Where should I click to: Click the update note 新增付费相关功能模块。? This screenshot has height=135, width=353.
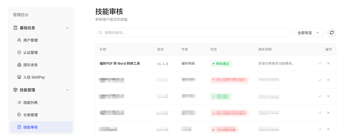(276, 63)
